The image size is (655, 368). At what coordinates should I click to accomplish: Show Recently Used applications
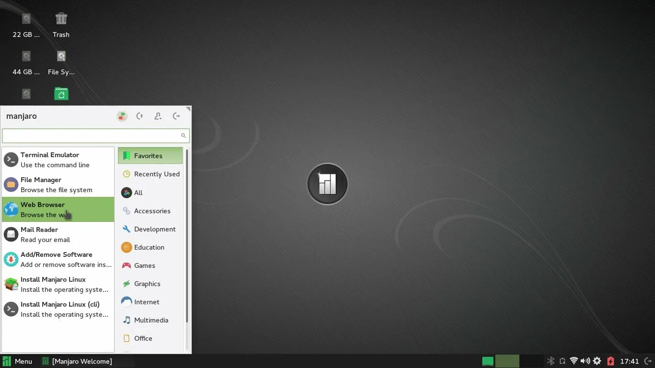click(150, 174)
